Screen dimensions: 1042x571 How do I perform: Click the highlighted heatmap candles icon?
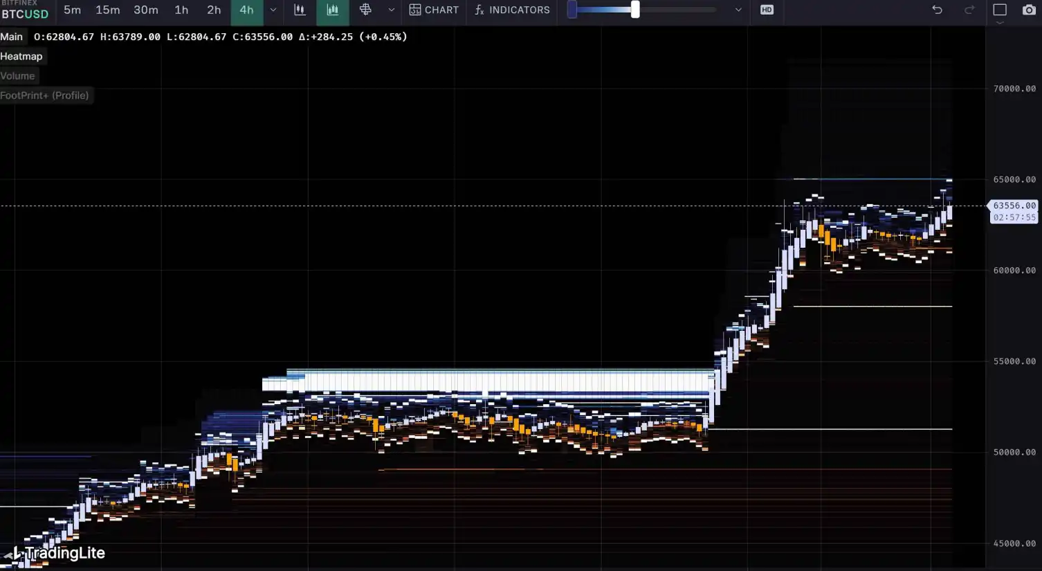click(x=333, y=10)
